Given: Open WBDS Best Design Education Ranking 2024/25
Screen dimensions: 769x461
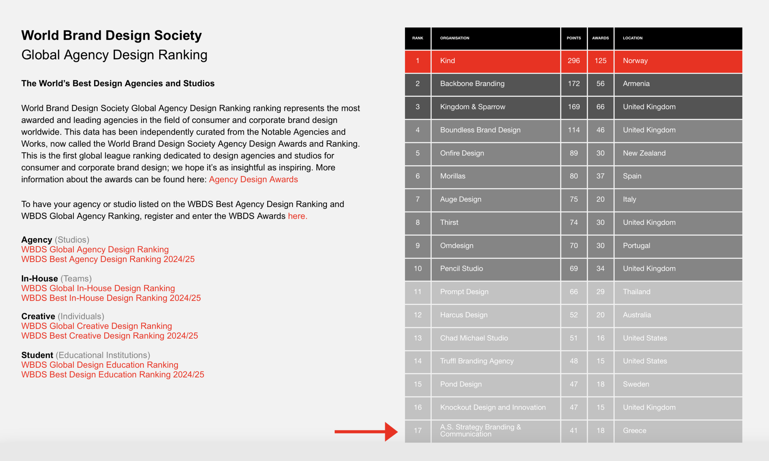Looking at the screenshot, I should (x=113, y=375).
